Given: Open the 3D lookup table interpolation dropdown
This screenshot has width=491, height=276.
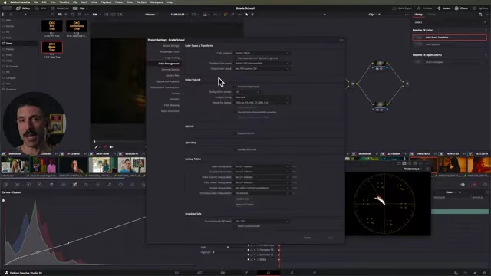Looking at the screenshot, I should point(262,193).
